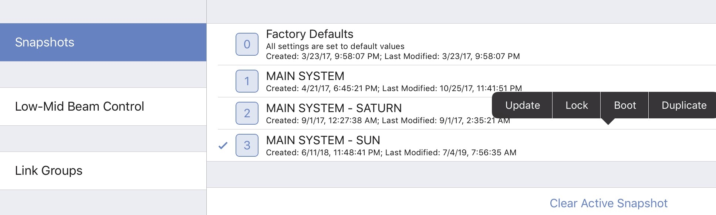Tap the snapshot 1 number icon
The height and width of the screenshot is (215, 716).
247,81
